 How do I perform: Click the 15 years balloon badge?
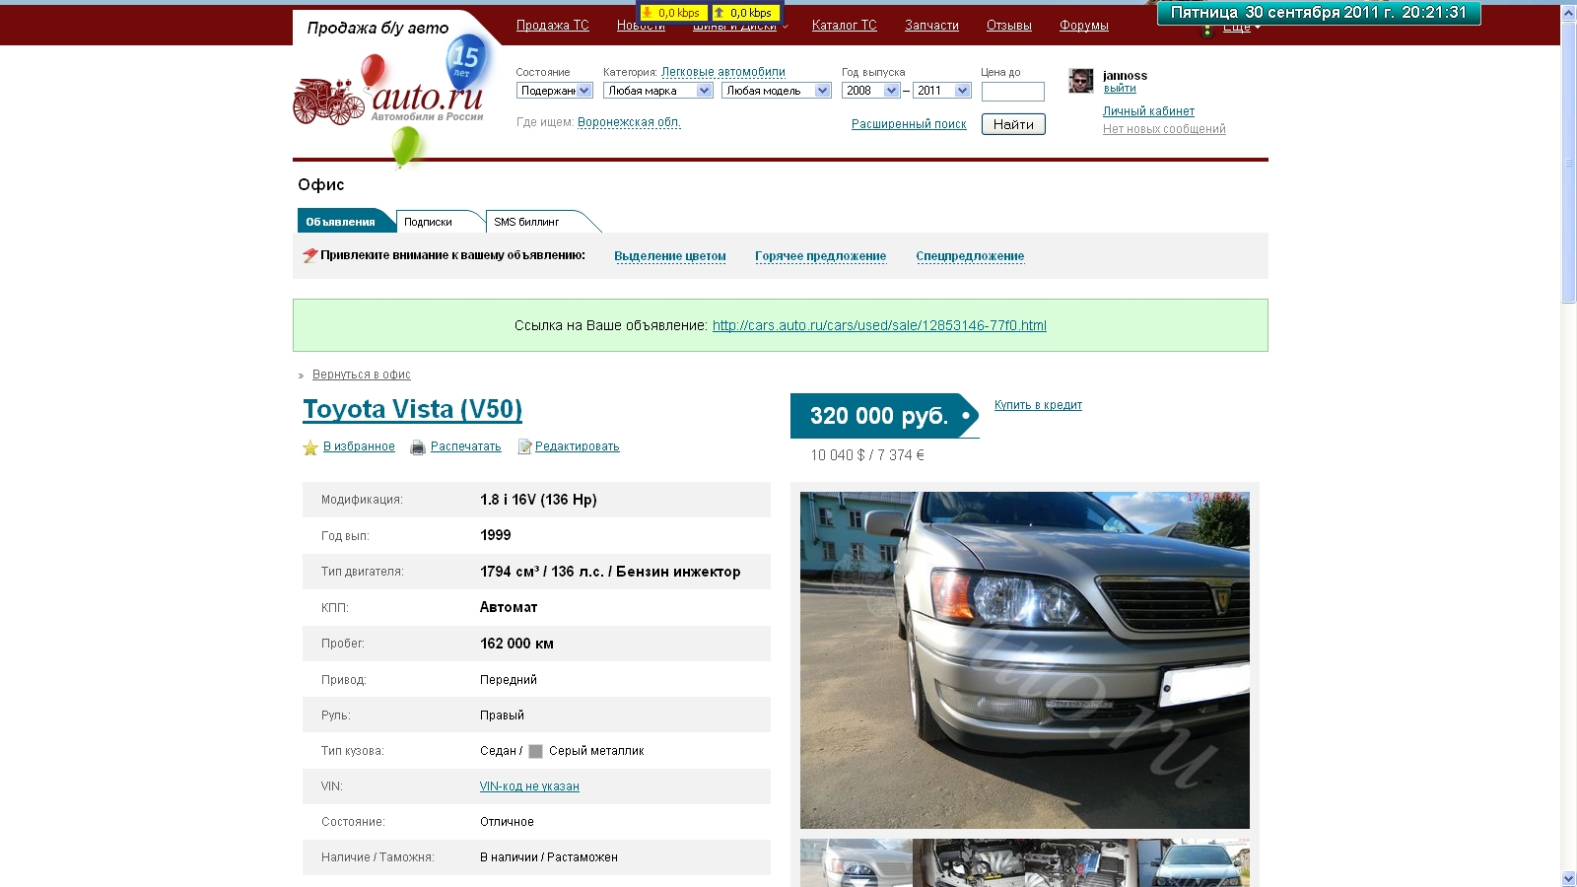pyautogui.click(x=465, y=60)
